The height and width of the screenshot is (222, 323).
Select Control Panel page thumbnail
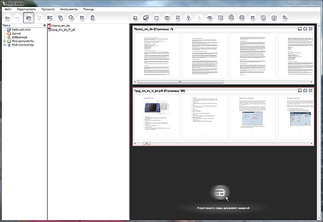pos(156,118)
